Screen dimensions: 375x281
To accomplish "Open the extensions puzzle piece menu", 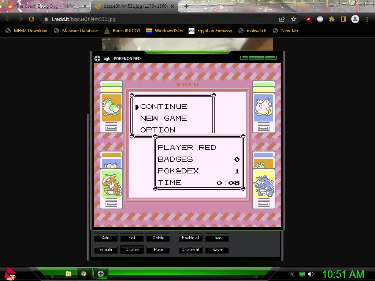I will 331,19.
